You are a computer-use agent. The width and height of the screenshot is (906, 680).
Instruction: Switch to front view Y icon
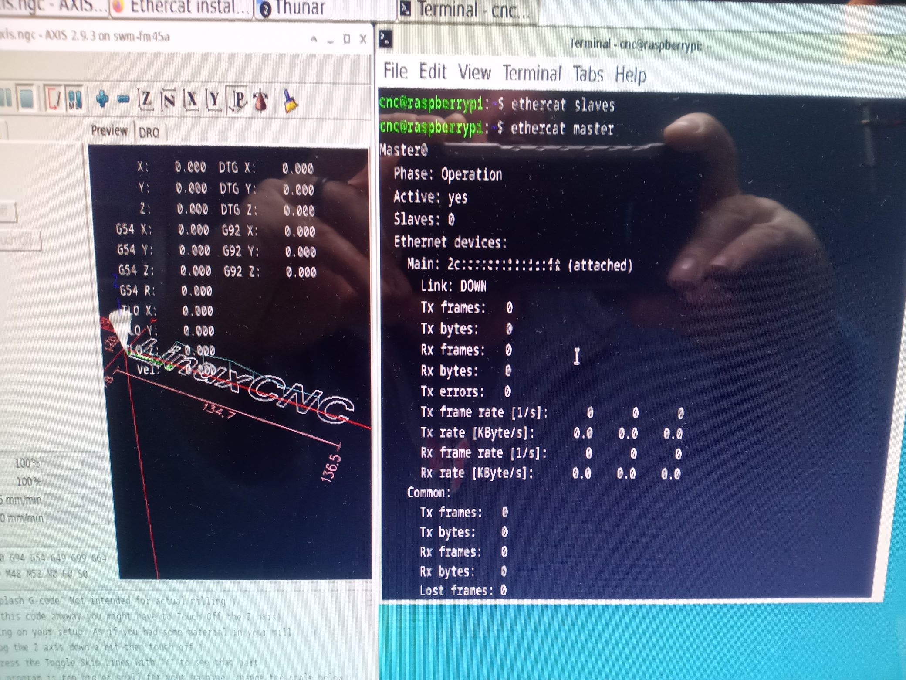(x=213, y=100)
